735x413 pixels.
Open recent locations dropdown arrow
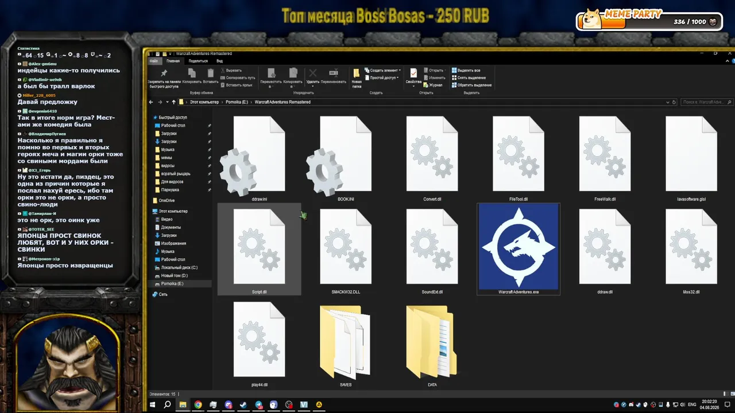[167, 102]
